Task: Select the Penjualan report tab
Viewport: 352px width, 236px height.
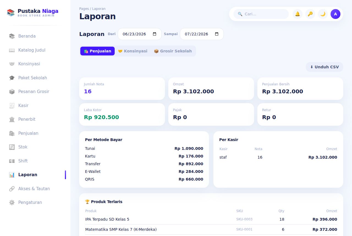Action: point(97,51)
